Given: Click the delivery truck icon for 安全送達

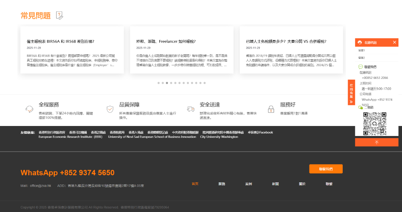Looking at the screenshot, I should coord(190,109).
